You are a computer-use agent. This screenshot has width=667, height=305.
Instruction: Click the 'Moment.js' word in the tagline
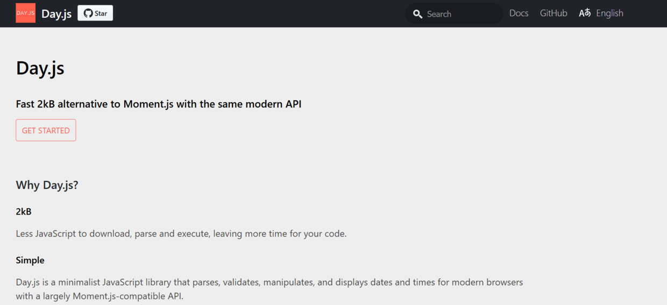(148, 104)
